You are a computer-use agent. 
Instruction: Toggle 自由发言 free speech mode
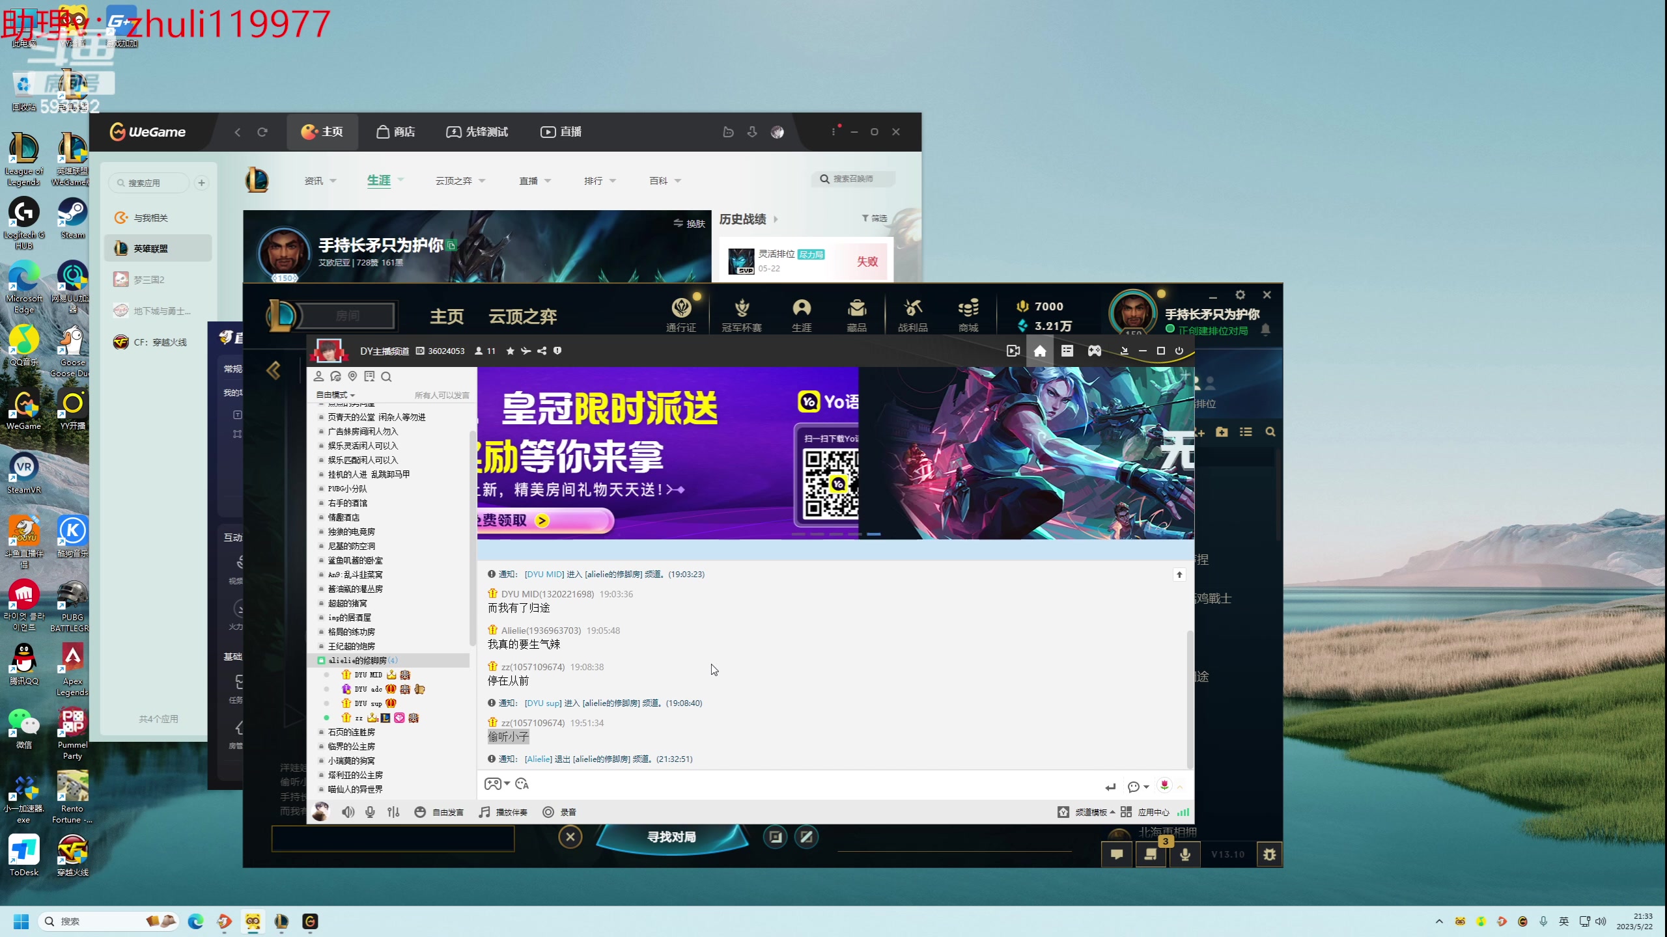(439, 811)
